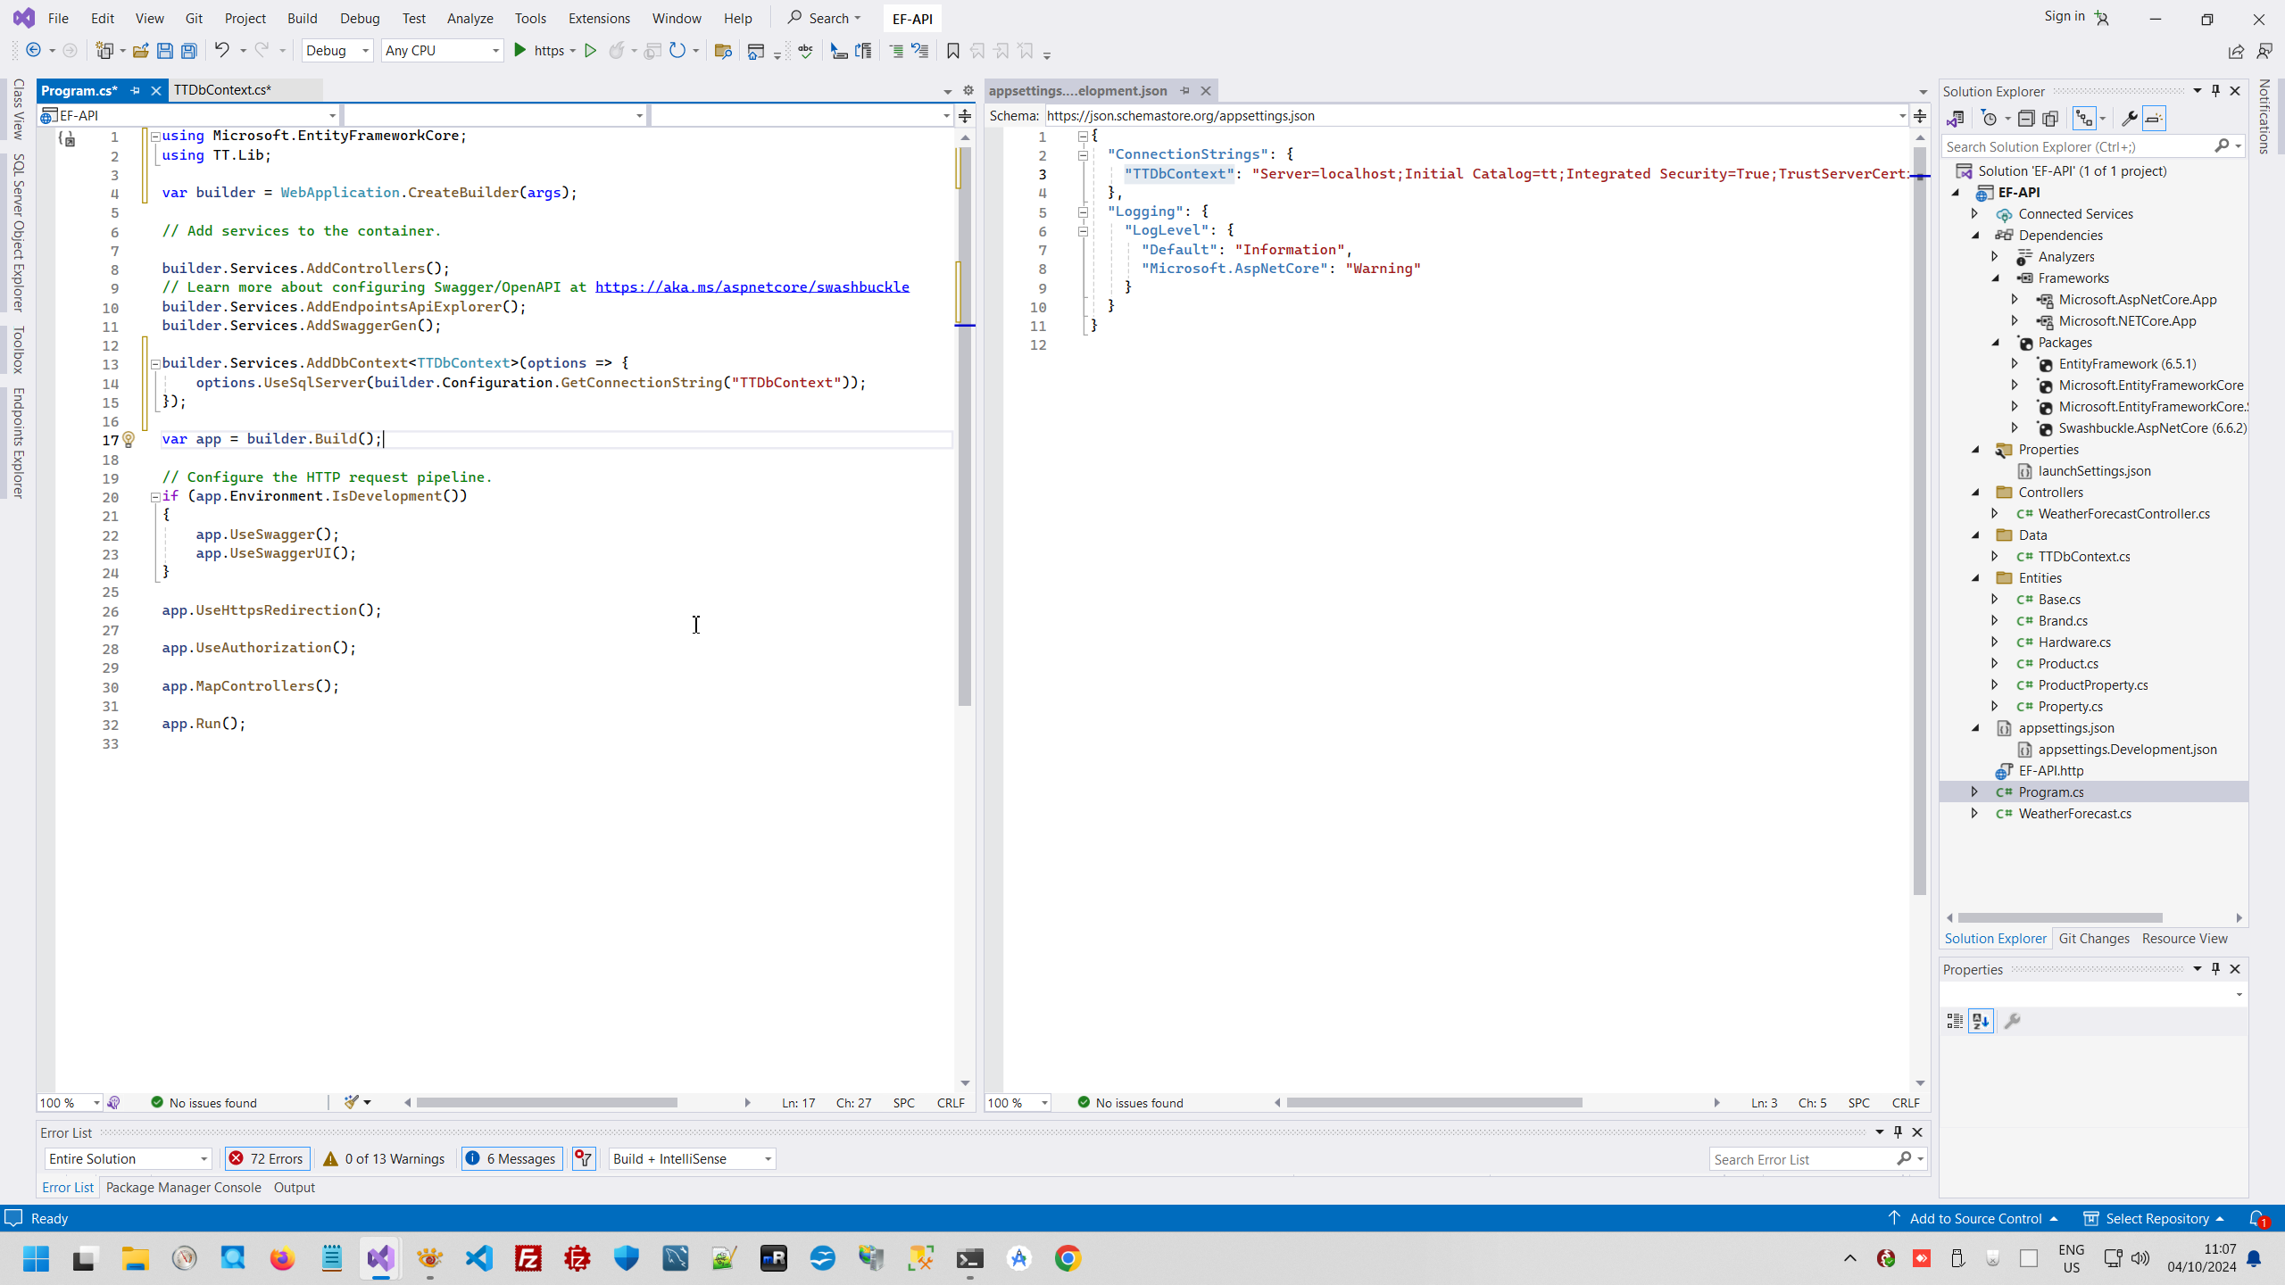Click the Undo arrow icon
2285x1285 pixels.
pos(221,51)
